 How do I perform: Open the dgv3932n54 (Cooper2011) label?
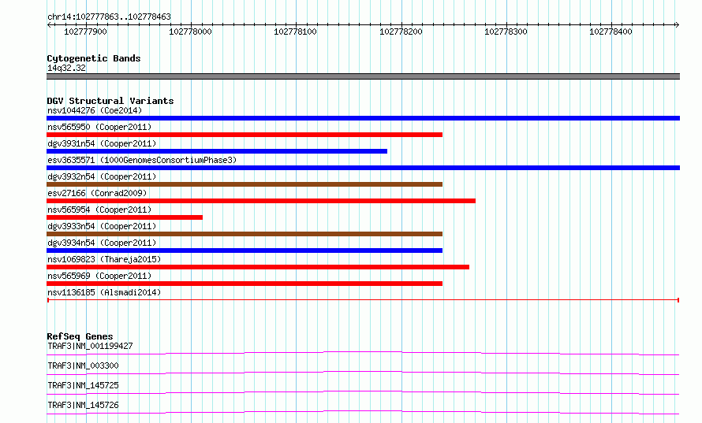click(x=102, y=176)
